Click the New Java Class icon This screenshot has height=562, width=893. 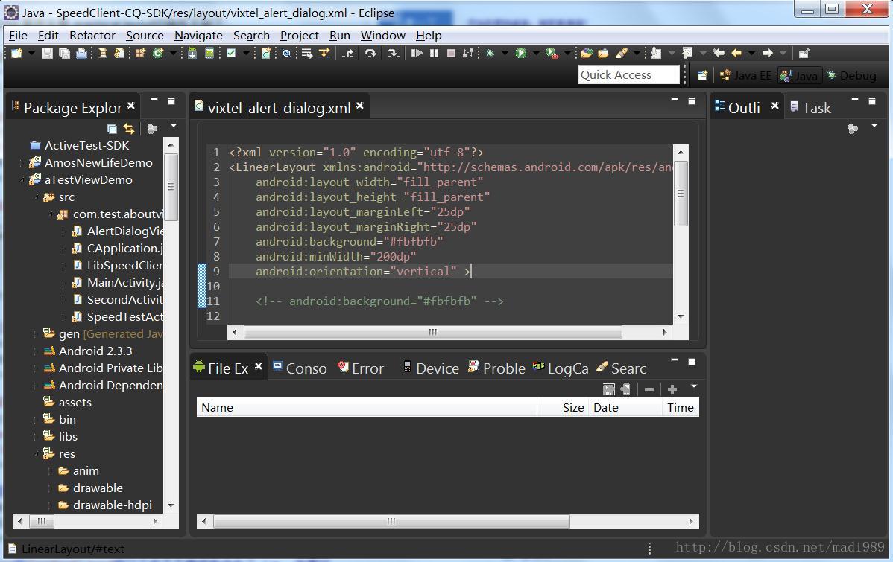click(158, 53)
